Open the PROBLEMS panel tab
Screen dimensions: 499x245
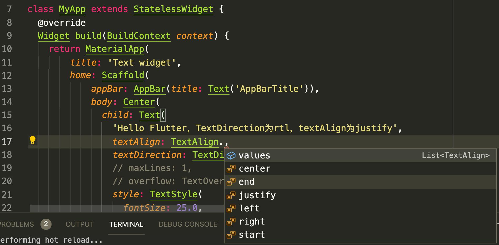[x=16, y=224]
